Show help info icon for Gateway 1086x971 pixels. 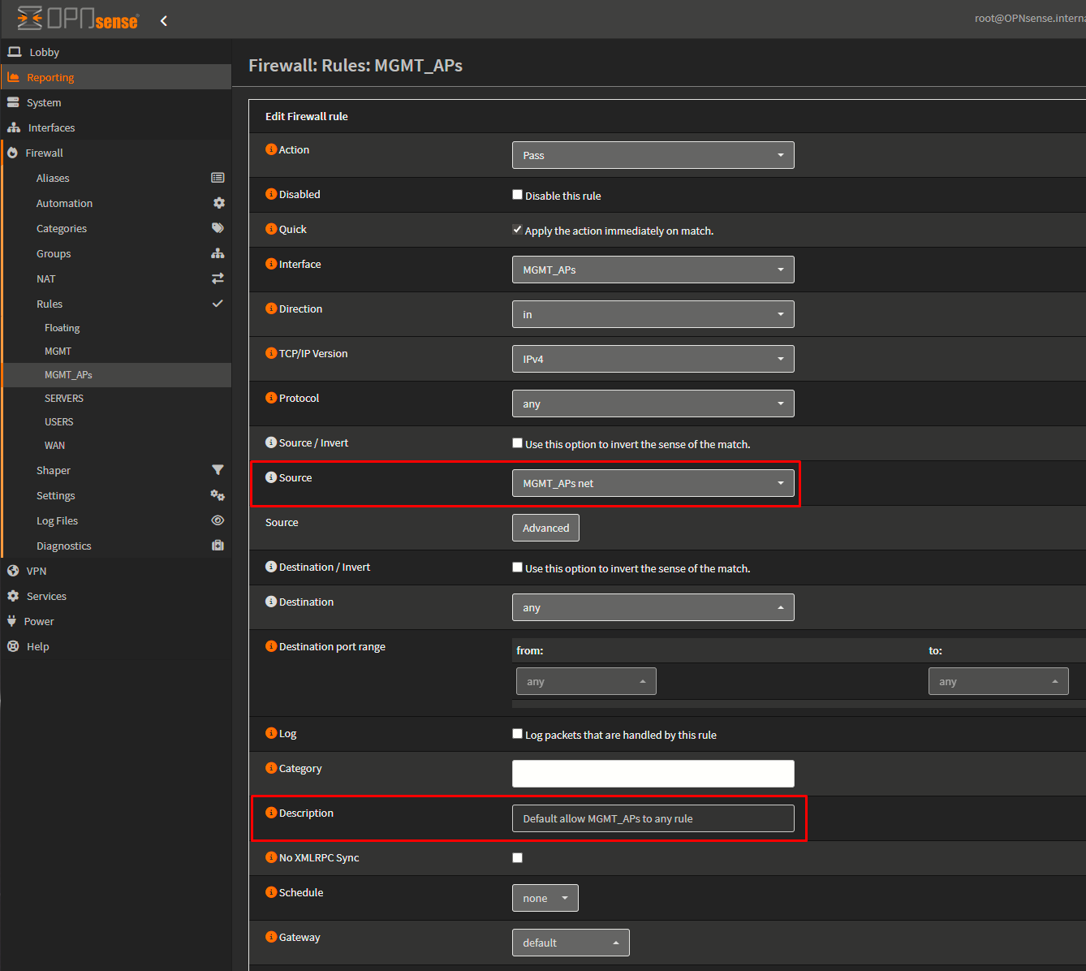271,937
